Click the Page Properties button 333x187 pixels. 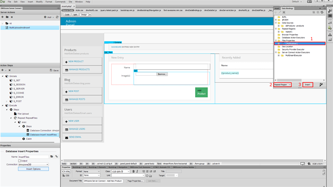point(135,181)
